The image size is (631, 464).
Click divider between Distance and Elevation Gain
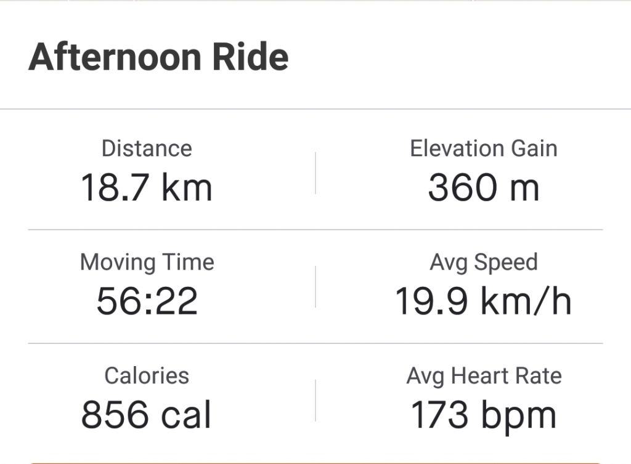[x=315, y=173]
